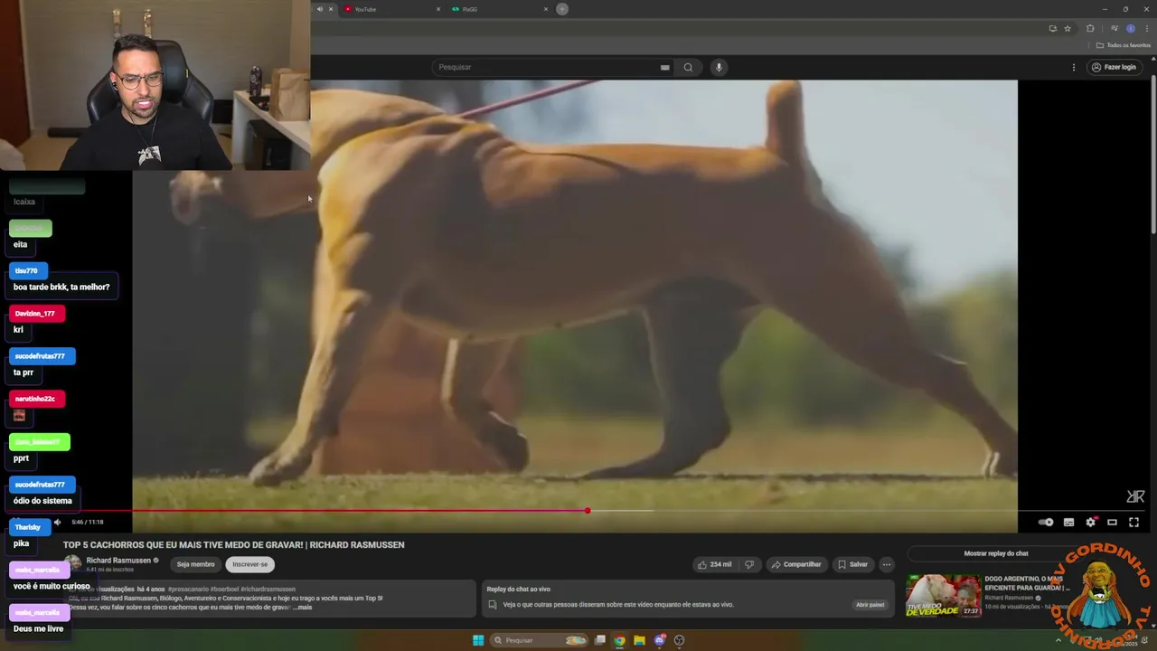Open the Chrome profile avatar
This screenshot has width=1157, height=651.
[x=1131, y=29]
